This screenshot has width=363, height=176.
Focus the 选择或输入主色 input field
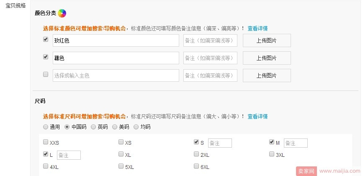coord(116,75)
